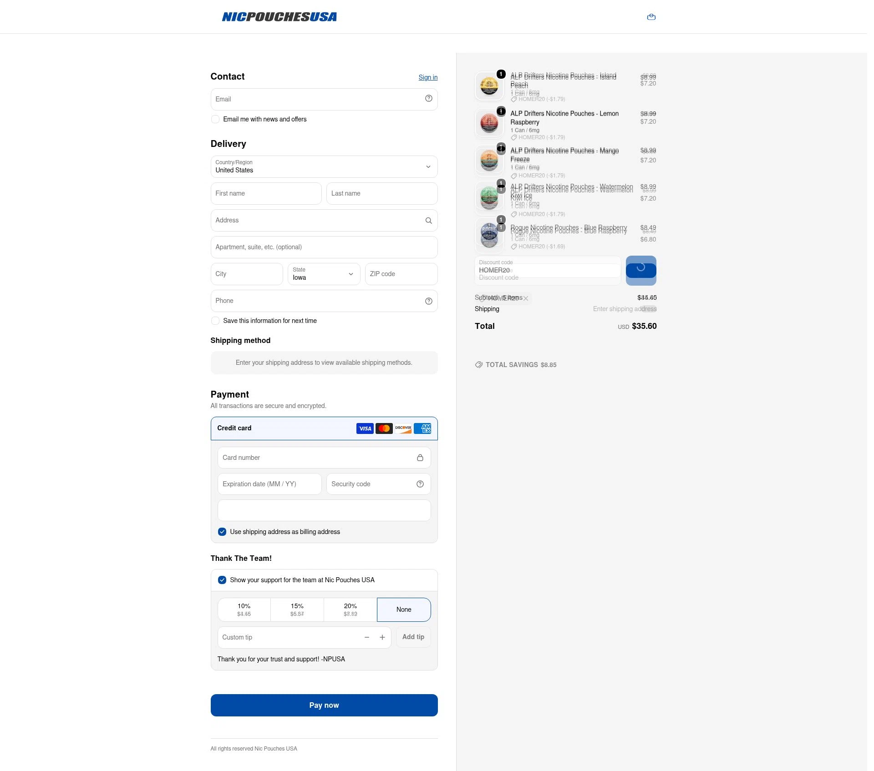Click the NicPouchesUSA logo
This screenshot has width=874, height=771.
coord(279,17)
